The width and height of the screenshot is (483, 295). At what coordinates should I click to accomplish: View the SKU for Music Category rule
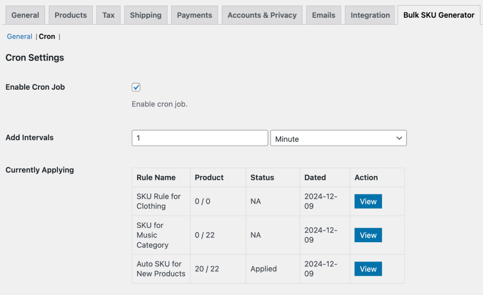[x=368, y=235]
